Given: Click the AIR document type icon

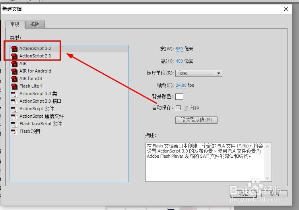Looking at the screenshot, I should point(14,64).
